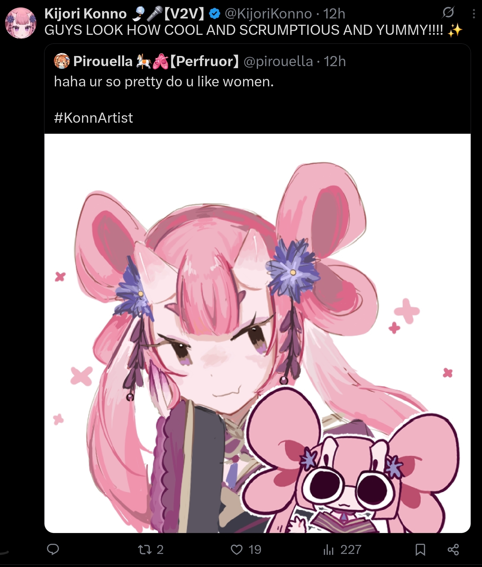The height and width of the screenshot is (567, 482).
Task: View analytics bar chart icon
Action: [x=328, y=550]
